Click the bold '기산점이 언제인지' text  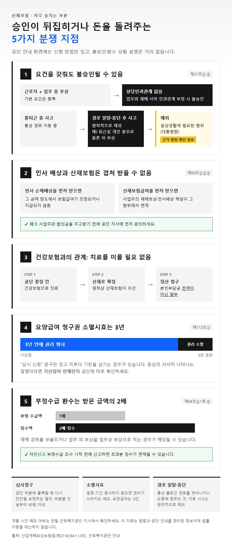click(x=61, y=371)
